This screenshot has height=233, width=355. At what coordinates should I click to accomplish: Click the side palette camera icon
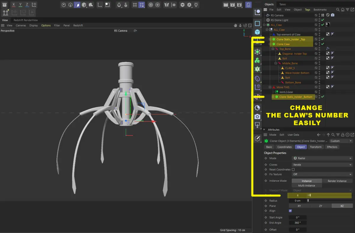click(257, 116)
